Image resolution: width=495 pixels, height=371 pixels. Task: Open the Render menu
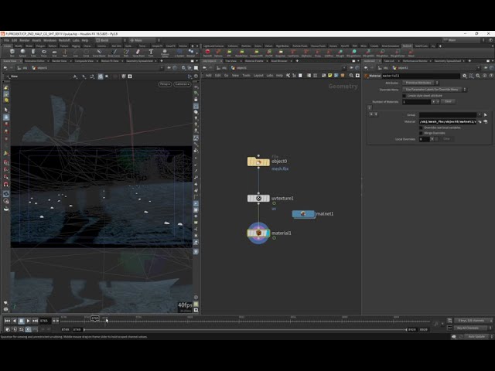pos(25,40)
